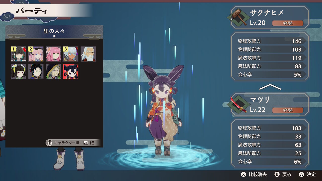Select the girl portrait with white flower
The width and height of the screenshot is (322, 181).
18,71
